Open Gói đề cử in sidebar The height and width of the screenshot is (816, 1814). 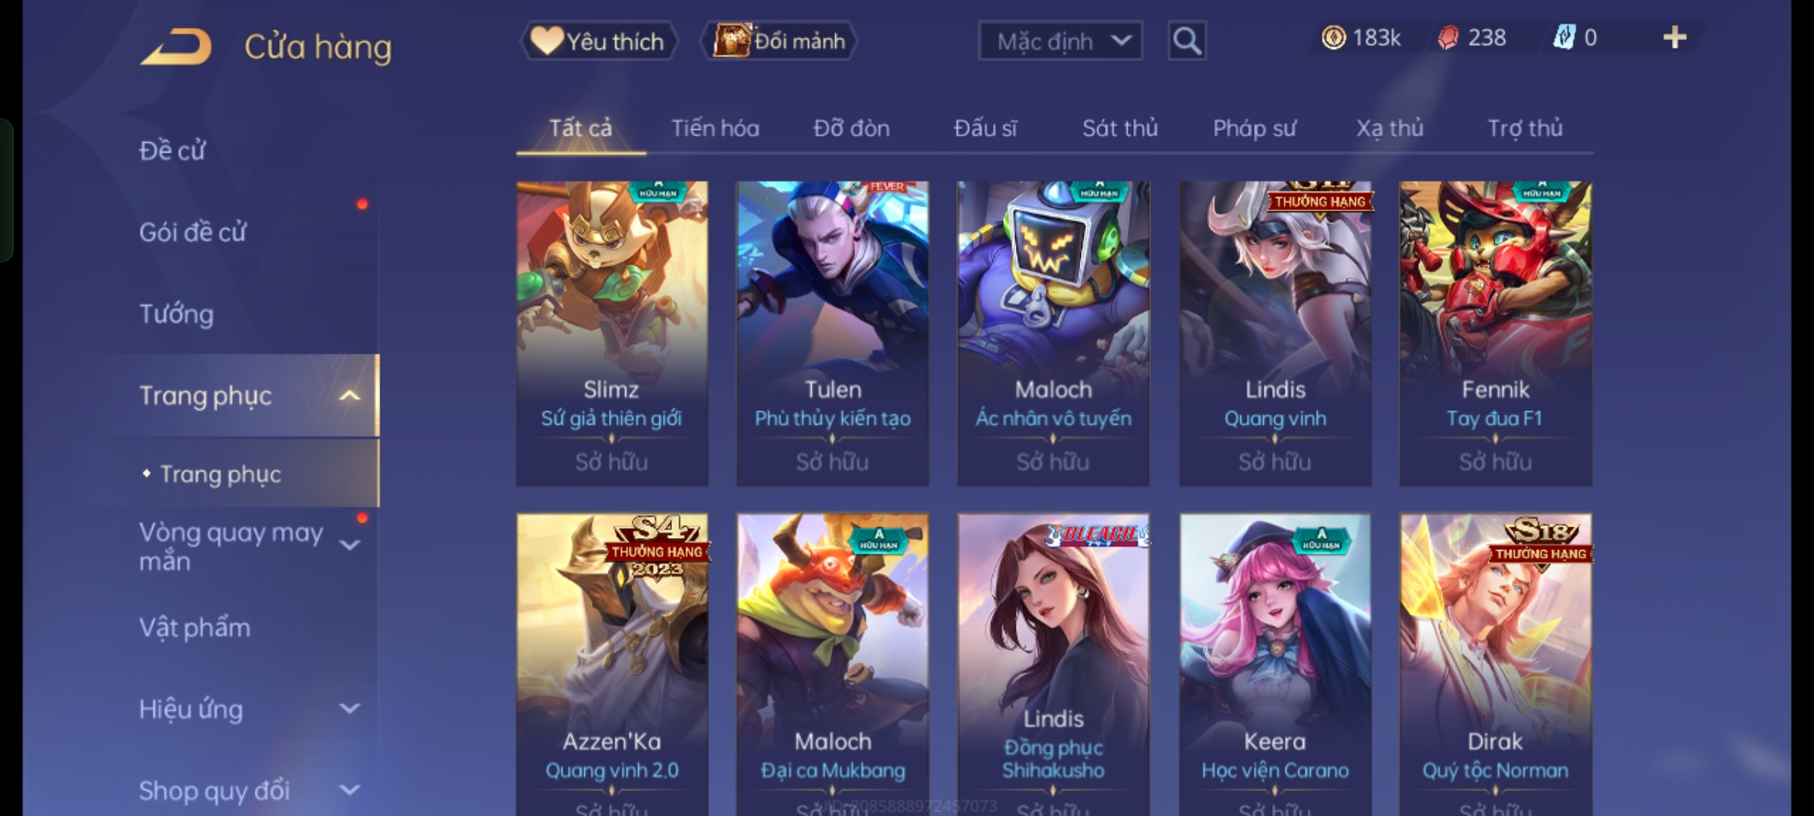click(x=192, y=232)
